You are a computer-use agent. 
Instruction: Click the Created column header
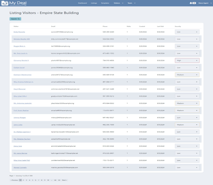142,27
